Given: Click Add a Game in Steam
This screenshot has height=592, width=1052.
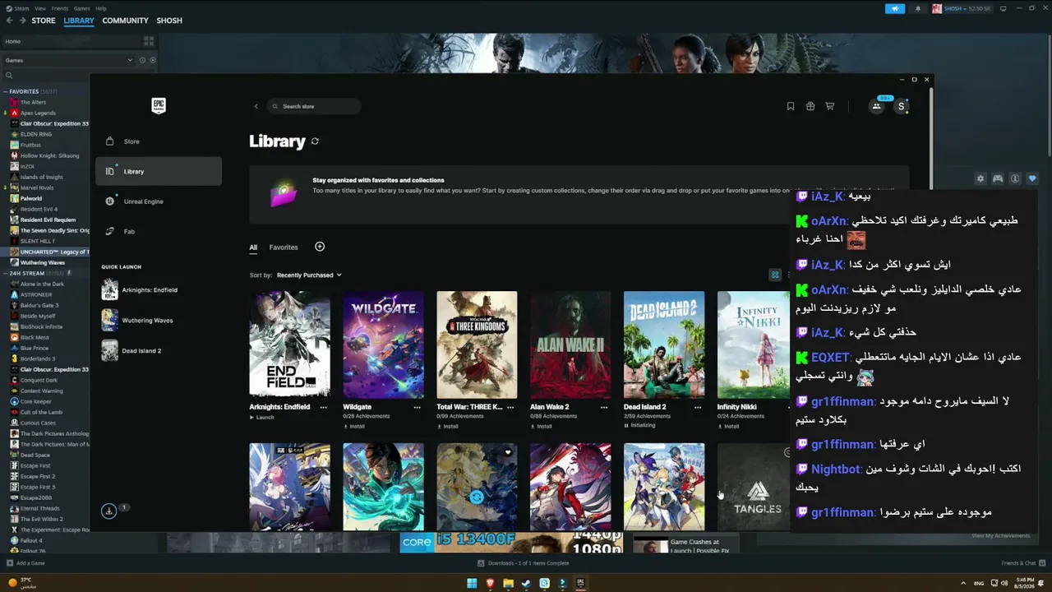Looking at the screenshot, I should 25,563.
